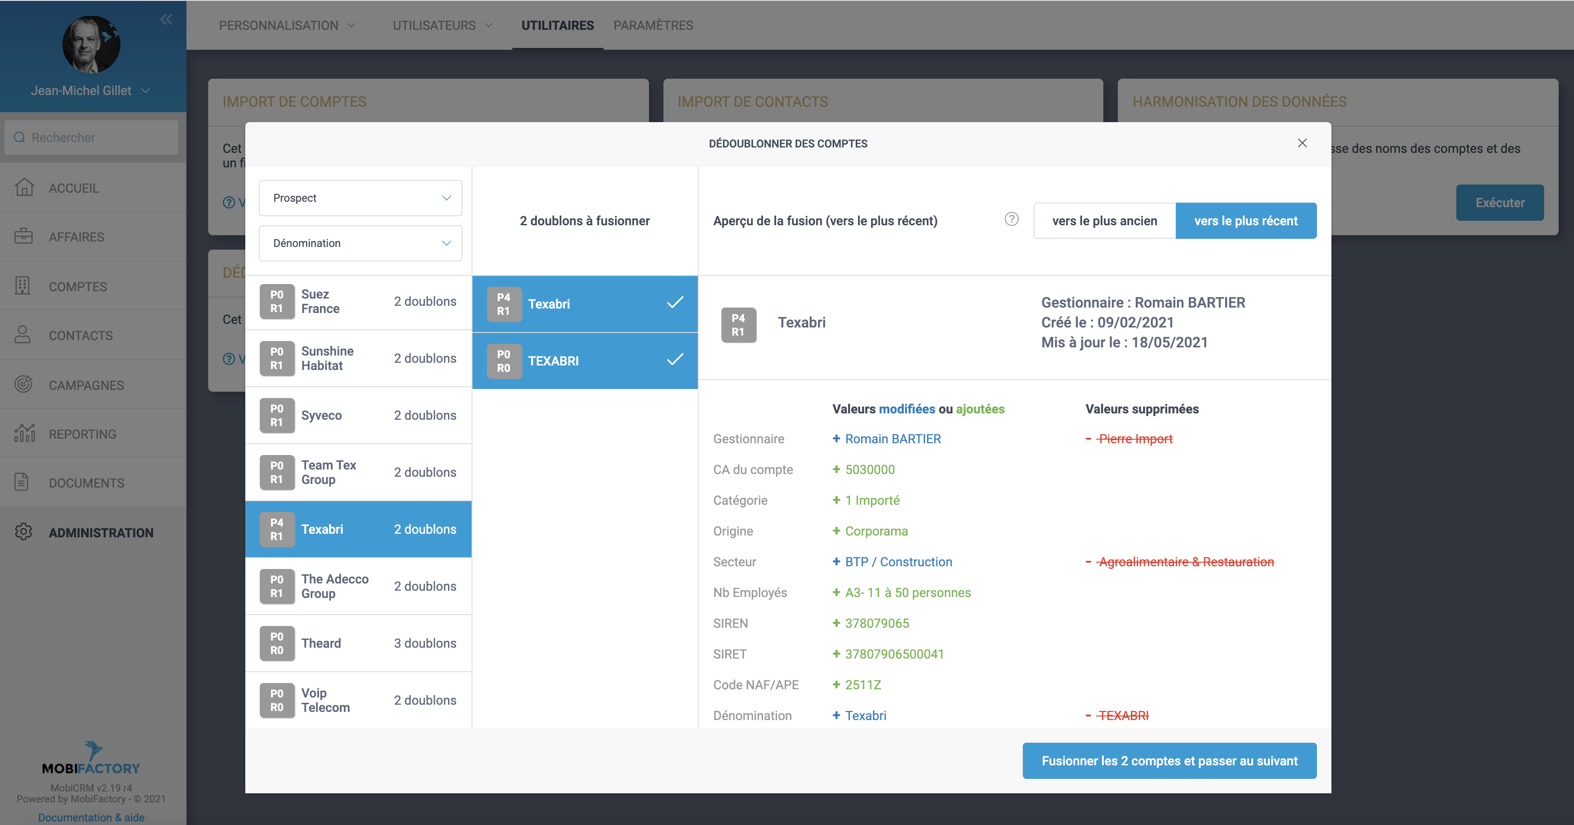Collapse sidebar with double chevron icon

pos(166,20)
